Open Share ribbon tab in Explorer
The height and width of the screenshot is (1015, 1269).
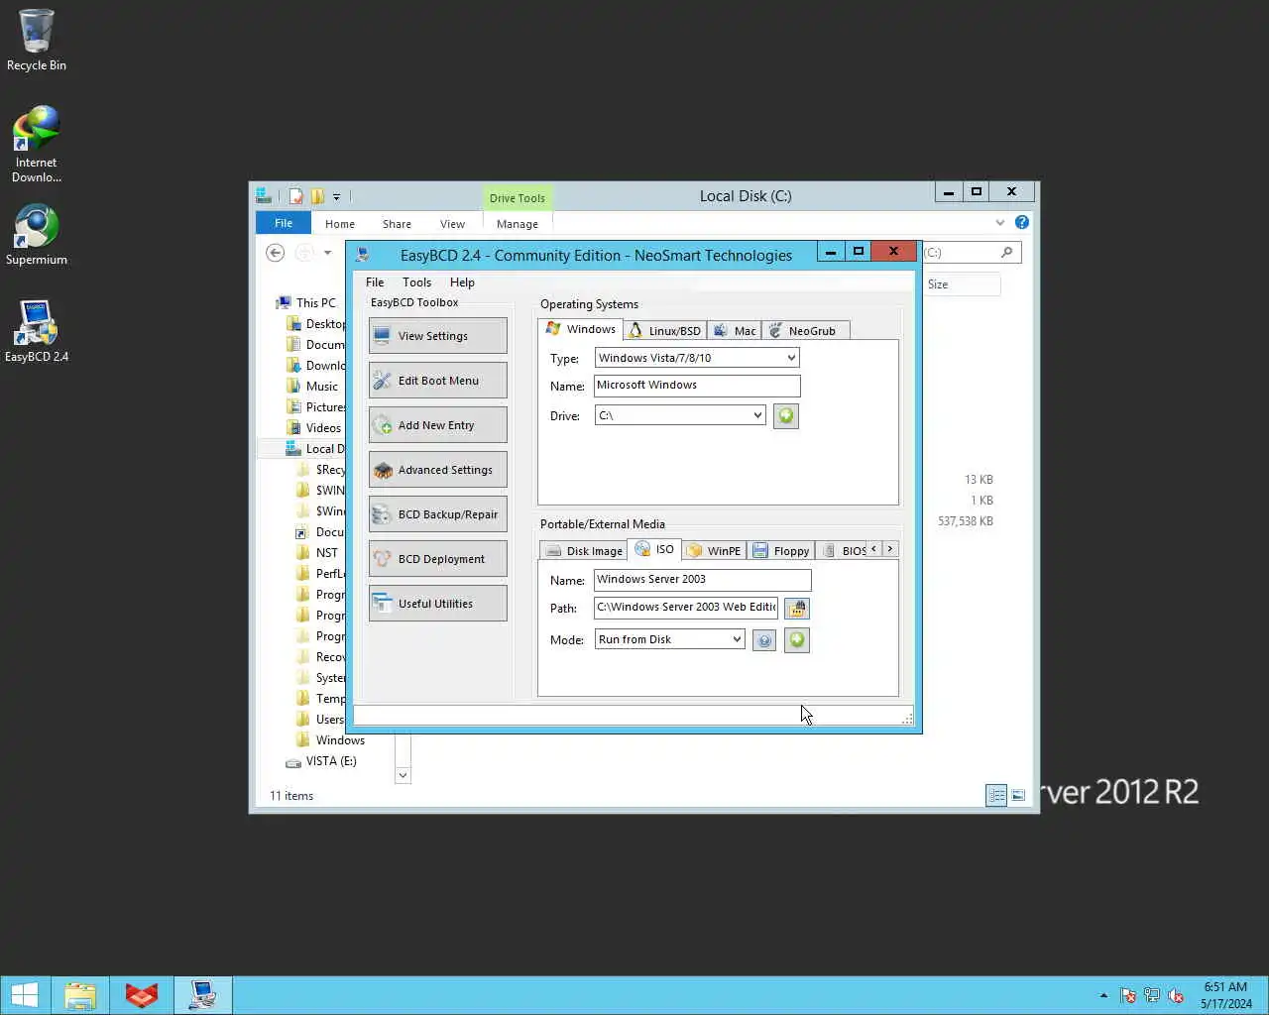[397, 224]
